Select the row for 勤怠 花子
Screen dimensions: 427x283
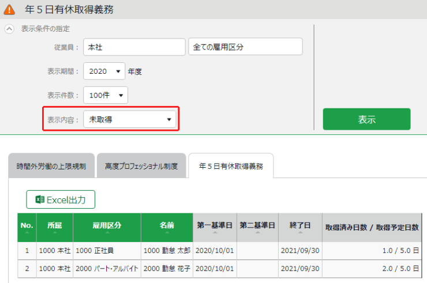tap(219, 269)
